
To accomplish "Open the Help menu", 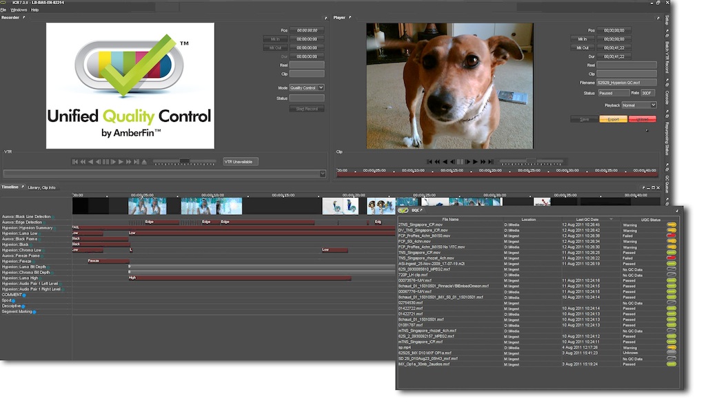I will pyautogui.click(x=34, y=10).
